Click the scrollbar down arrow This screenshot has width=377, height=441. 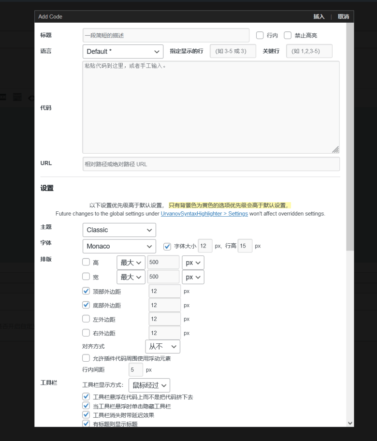350,423
